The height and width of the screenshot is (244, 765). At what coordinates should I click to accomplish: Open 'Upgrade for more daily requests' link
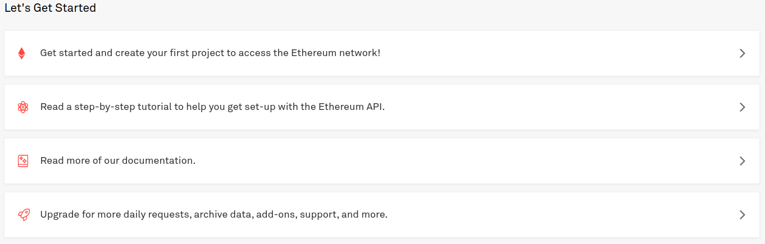[x=214, y=214]
